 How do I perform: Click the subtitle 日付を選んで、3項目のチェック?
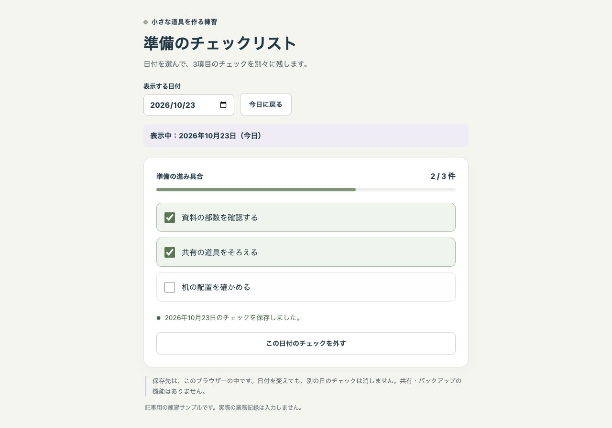[x=227, y=64]
